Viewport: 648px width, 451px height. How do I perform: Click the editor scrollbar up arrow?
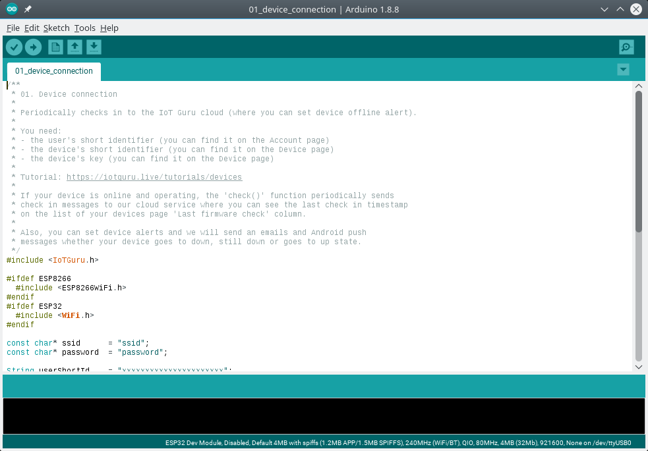[x=638, y=86]
